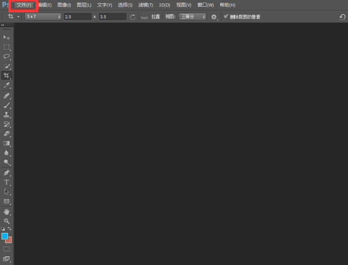This screenshot has height=265, width=348.
Task: Select the Rectangle shape tool
Action: 7,201
